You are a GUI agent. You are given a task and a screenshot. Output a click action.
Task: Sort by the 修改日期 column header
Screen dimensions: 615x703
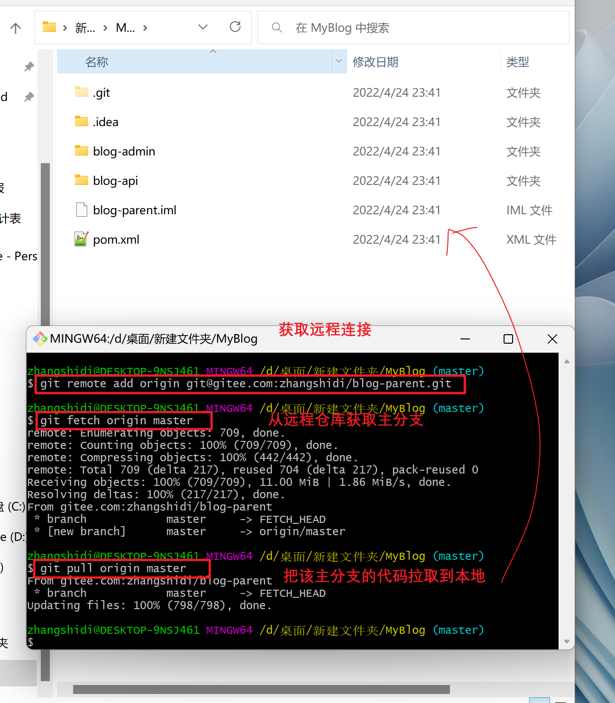[x=423, y=62]
